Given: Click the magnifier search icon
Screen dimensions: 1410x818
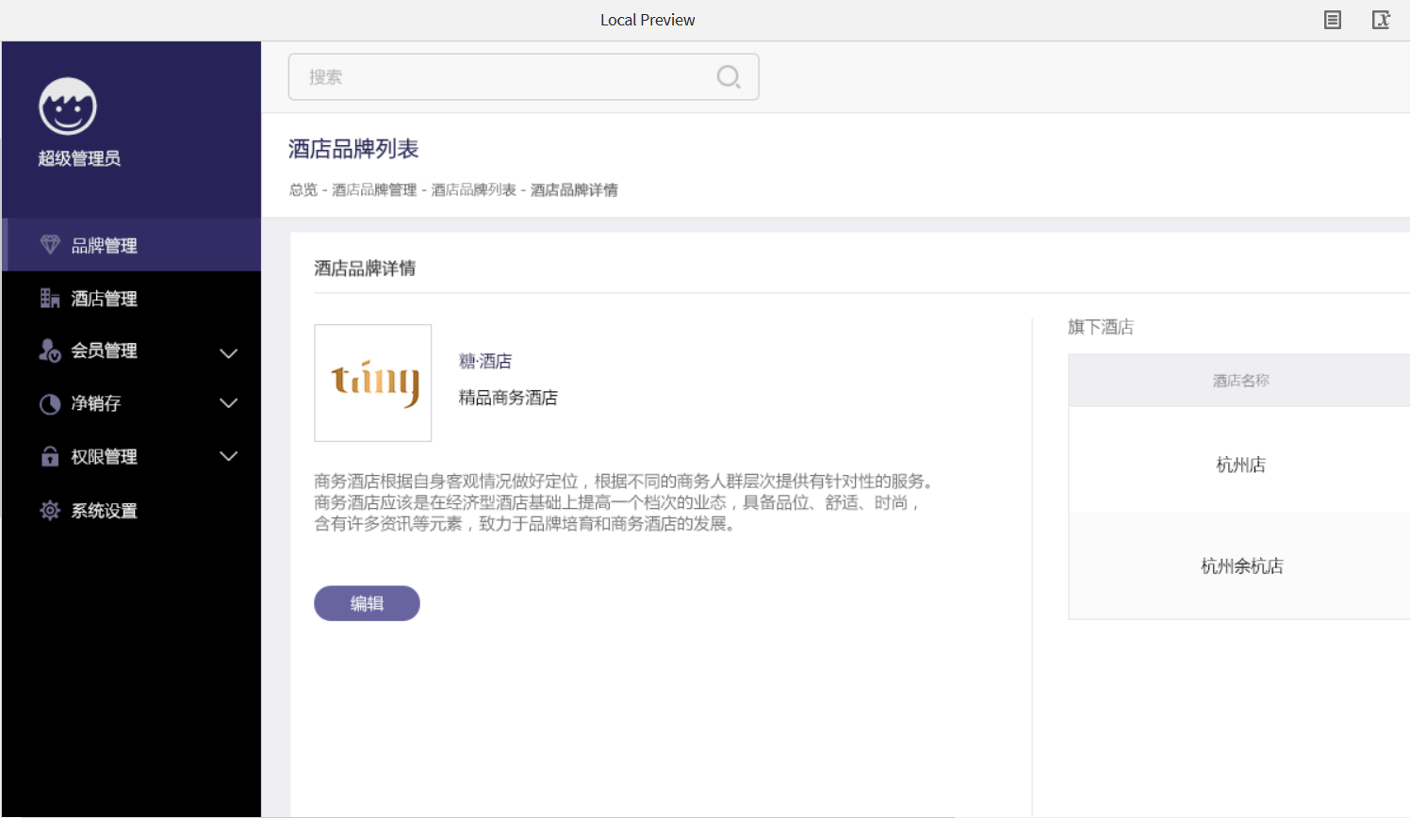Looking at the screenshot, I should point(729,76).
